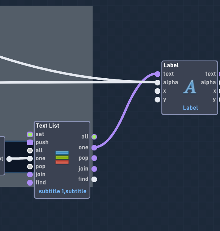Image resolution: width=220 pixels, height=231 pixels.
Task: Click the Text List stacked bars icon
Action: point(62,158)
